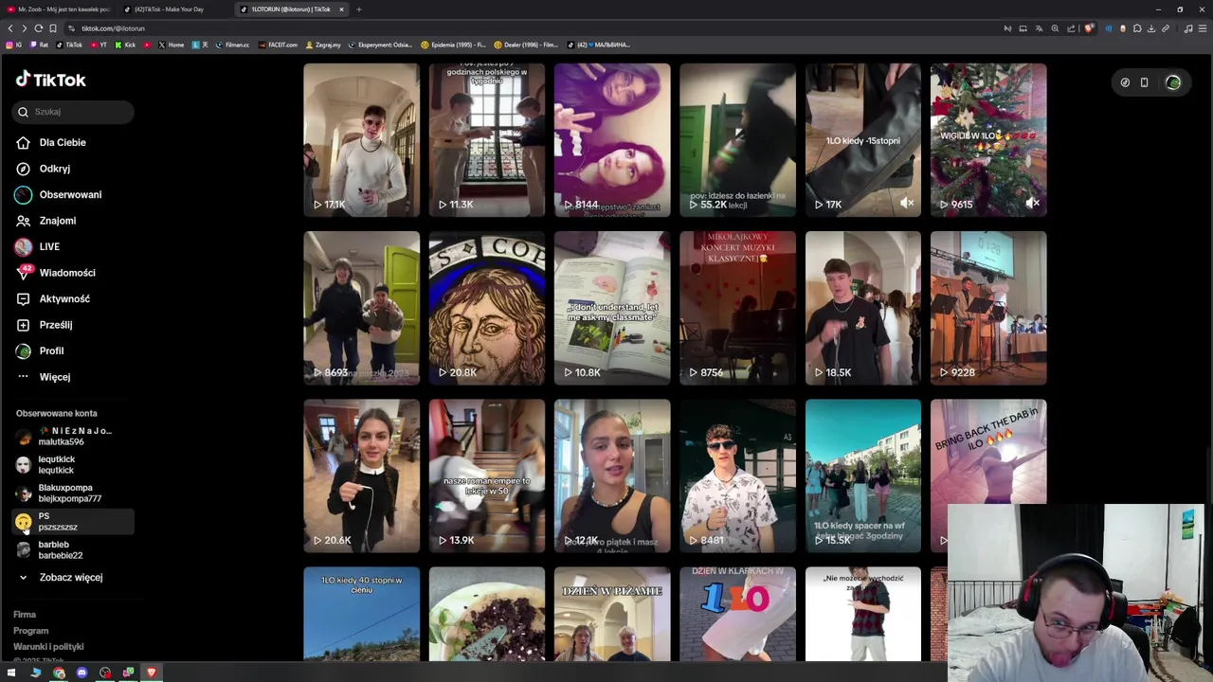Image resolution: width=1213 pixels, height=682 pixels.
Task: Close the 1LOTORUN TikTok tab
Action: [x=341, y=9]
